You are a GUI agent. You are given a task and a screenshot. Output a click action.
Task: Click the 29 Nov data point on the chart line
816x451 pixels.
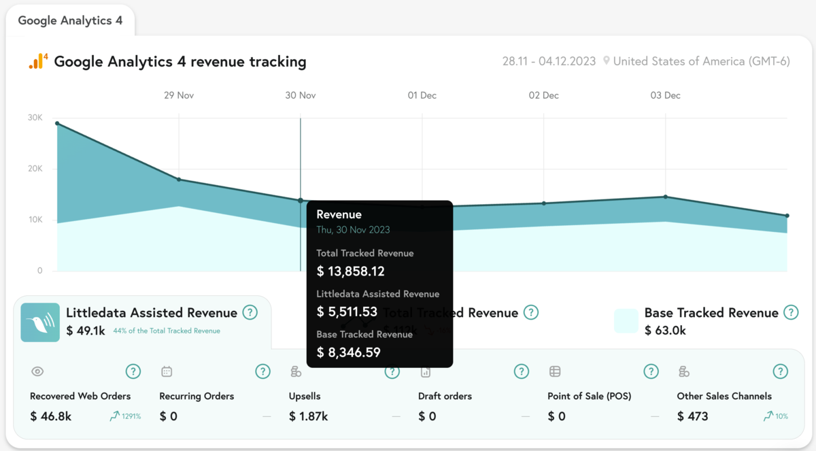[x=179, y=180]
